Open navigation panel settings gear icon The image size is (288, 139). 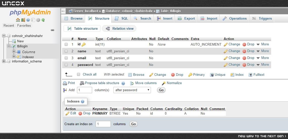38,20
